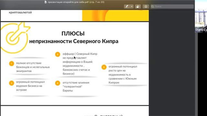Screen dimensions: 207x116
Task: Click heading 'непризнанности Северного Кипра'
Action: [74, 41]
